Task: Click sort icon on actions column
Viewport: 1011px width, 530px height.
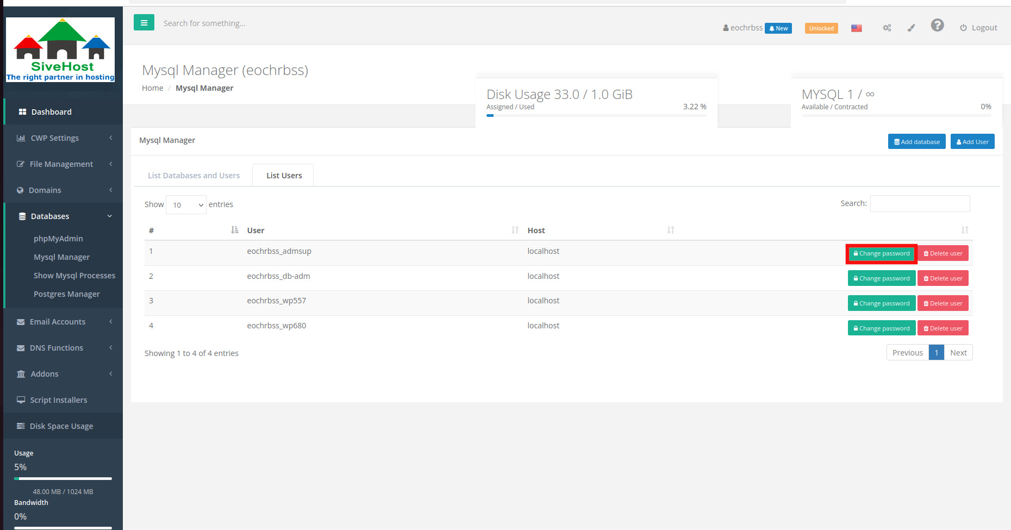Action: 965,230
